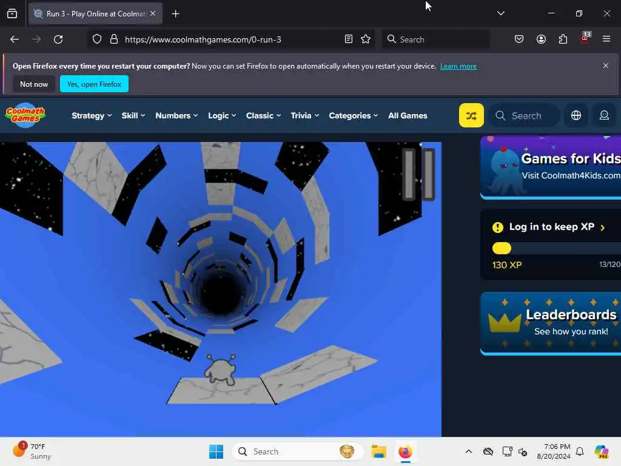Click the Coolmath Games logo
This screenshot has width=621, height=466.
coord(25,115)
